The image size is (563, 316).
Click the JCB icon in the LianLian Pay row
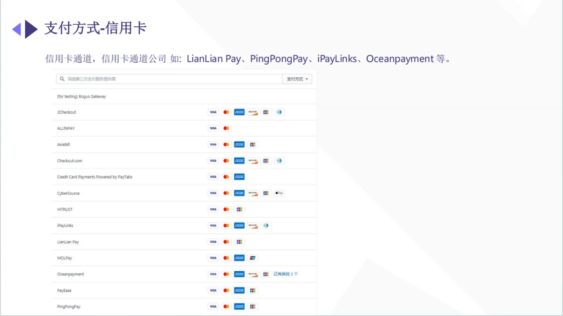click(239, 242)
